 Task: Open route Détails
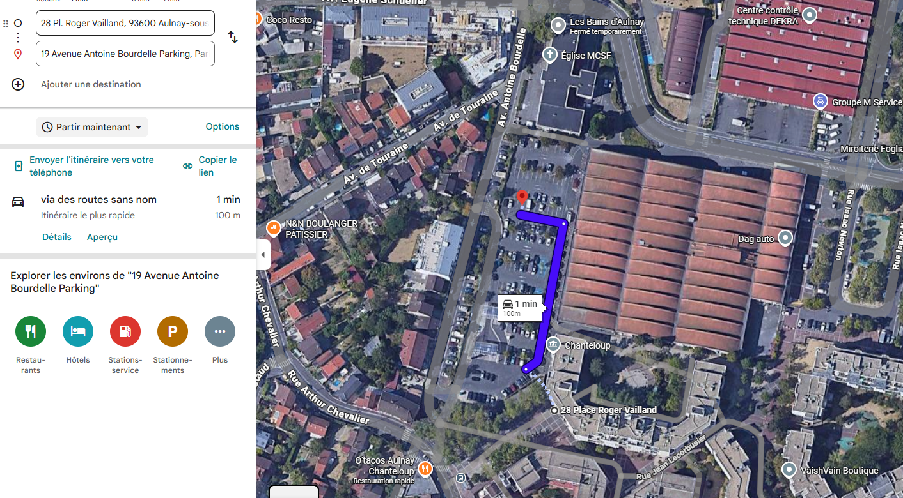coord(57,237)
